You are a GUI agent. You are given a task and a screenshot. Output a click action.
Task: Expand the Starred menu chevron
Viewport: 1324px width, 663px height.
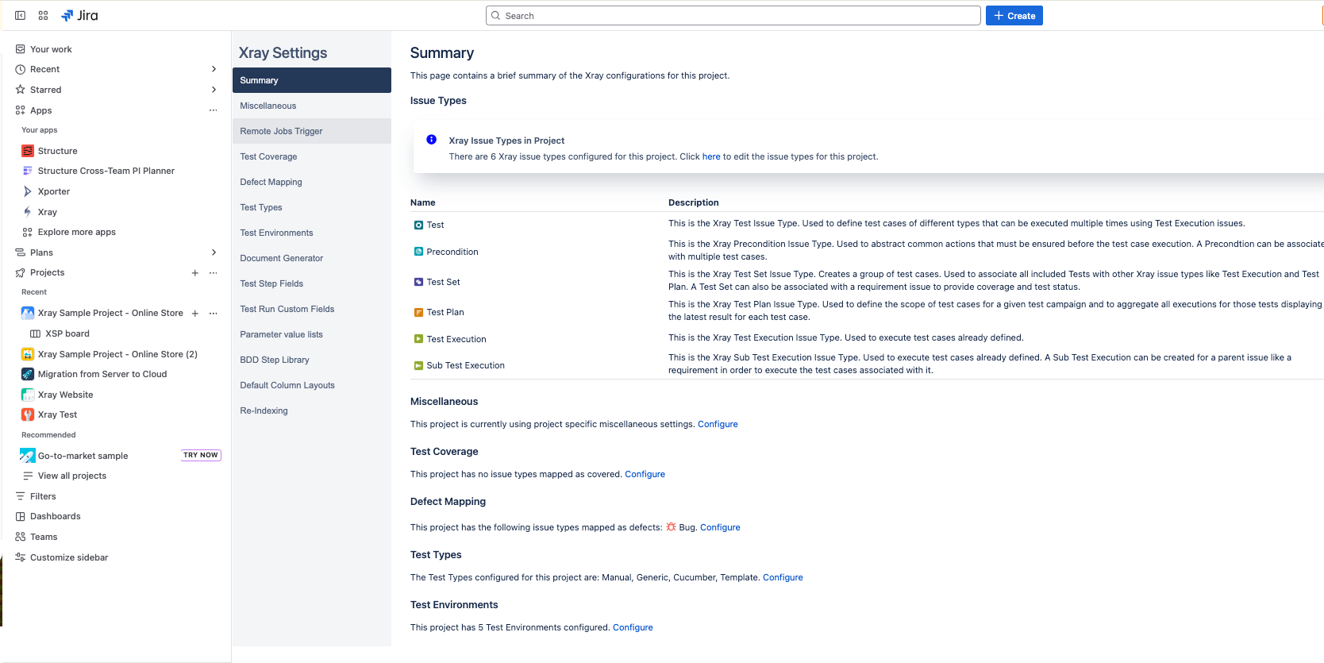(x=214, y=90)
